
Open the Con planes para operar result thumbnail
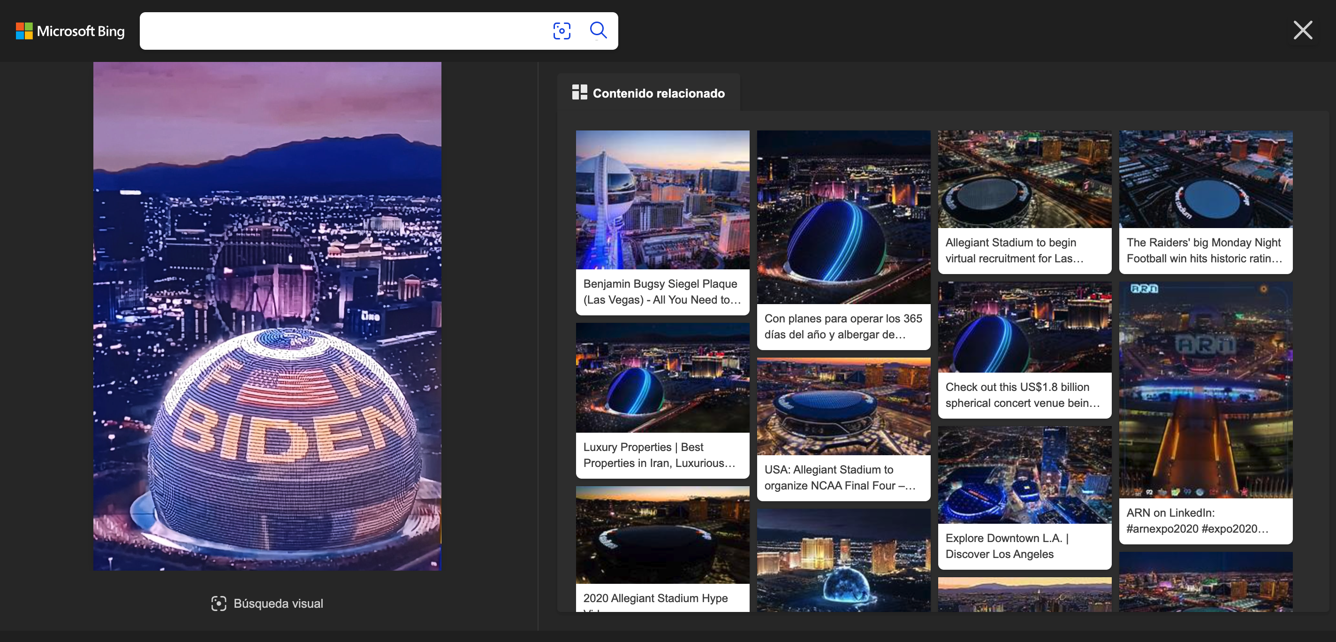click(x=843, y=217)
